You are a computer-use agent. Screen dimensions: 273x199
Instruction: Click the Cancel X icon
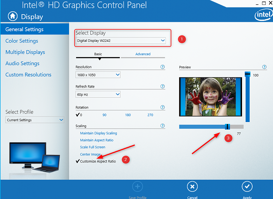click(192, 187)
